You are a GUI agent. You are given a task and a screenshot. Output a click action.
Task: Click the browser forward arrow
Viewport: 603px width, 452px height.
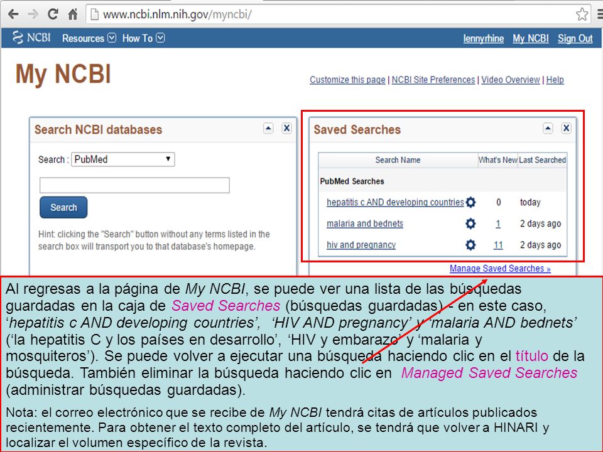click(x=33, y=14)
